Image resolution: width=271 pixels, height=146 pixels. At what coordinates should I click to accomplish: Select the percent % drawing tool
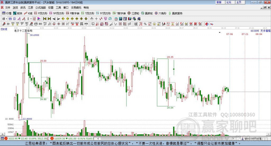[145, 24]
